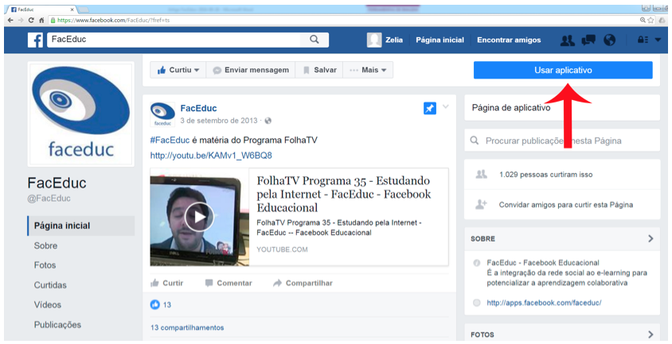Click 1.029 pessoas curtiram isso
Screen dimensions: 672x344
pos(546,175)
